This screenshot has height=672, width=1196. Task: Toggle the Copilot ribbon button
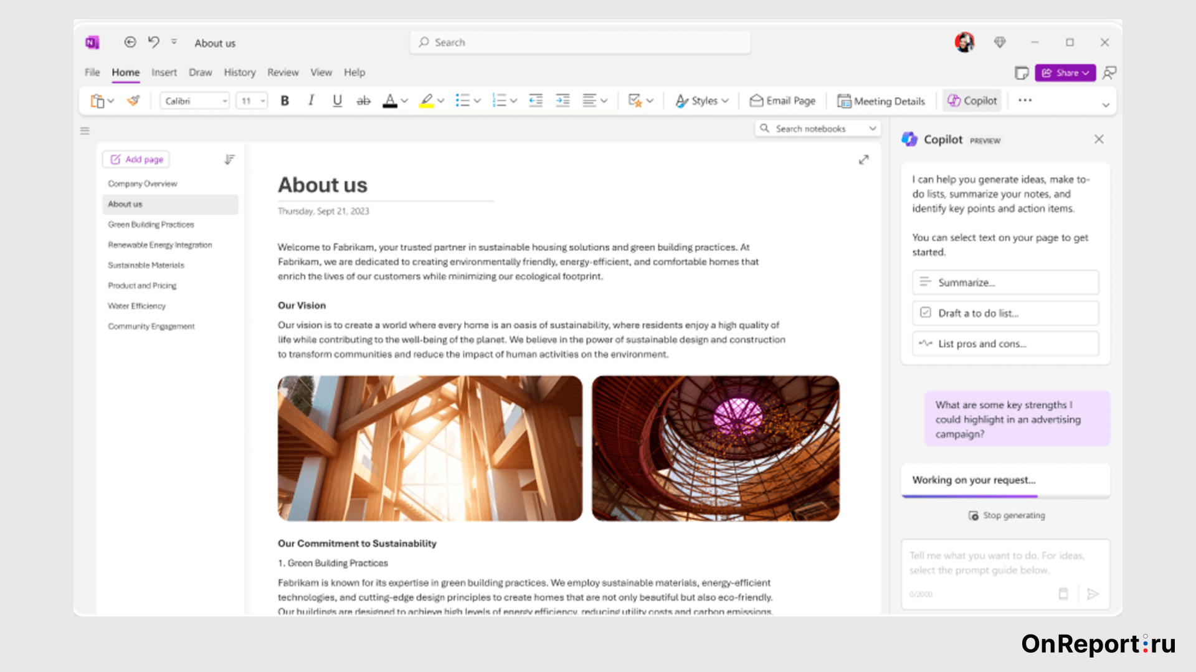972,101
